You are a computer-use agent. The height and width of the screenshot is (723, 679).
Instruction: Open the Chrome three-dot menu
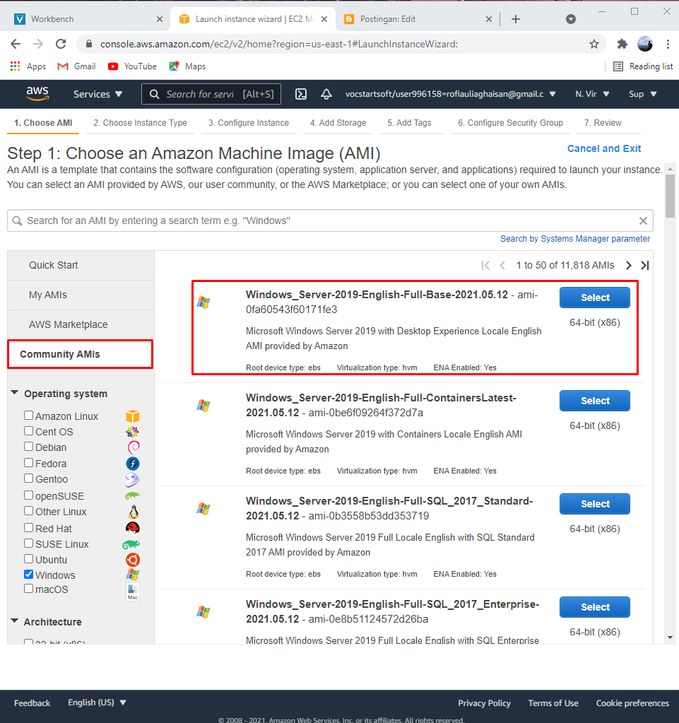(x=668, y=45)
